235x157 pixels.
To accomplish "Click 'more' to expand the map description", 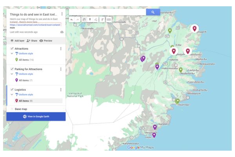I will click(12, 28).
